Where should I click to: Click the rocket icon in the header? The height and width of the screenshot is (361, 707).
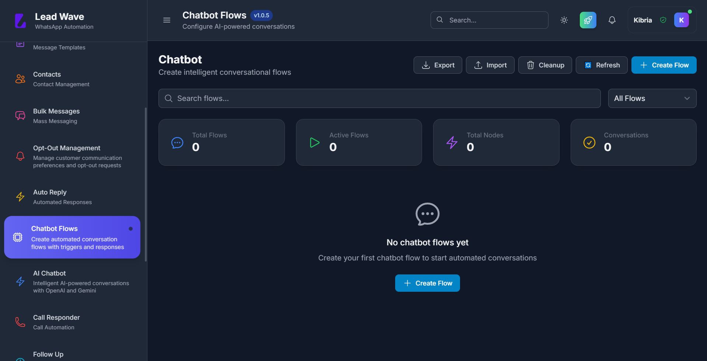pyautogui.click(x=588, y=20)
